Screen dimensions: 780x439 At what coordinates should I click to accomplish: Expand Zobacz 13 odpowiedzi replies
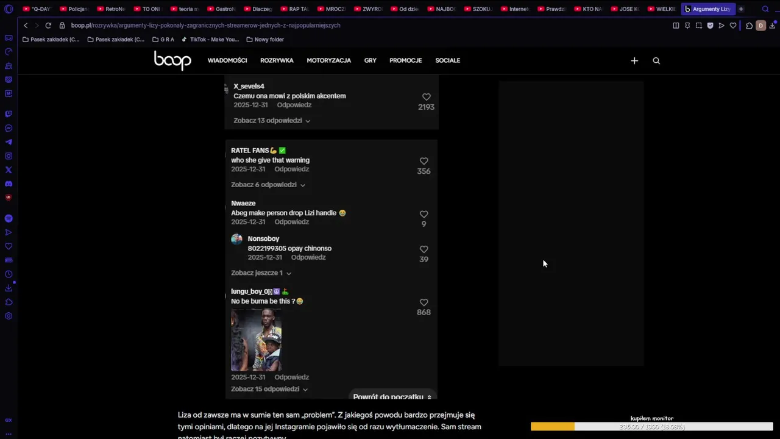pos(272,121)
